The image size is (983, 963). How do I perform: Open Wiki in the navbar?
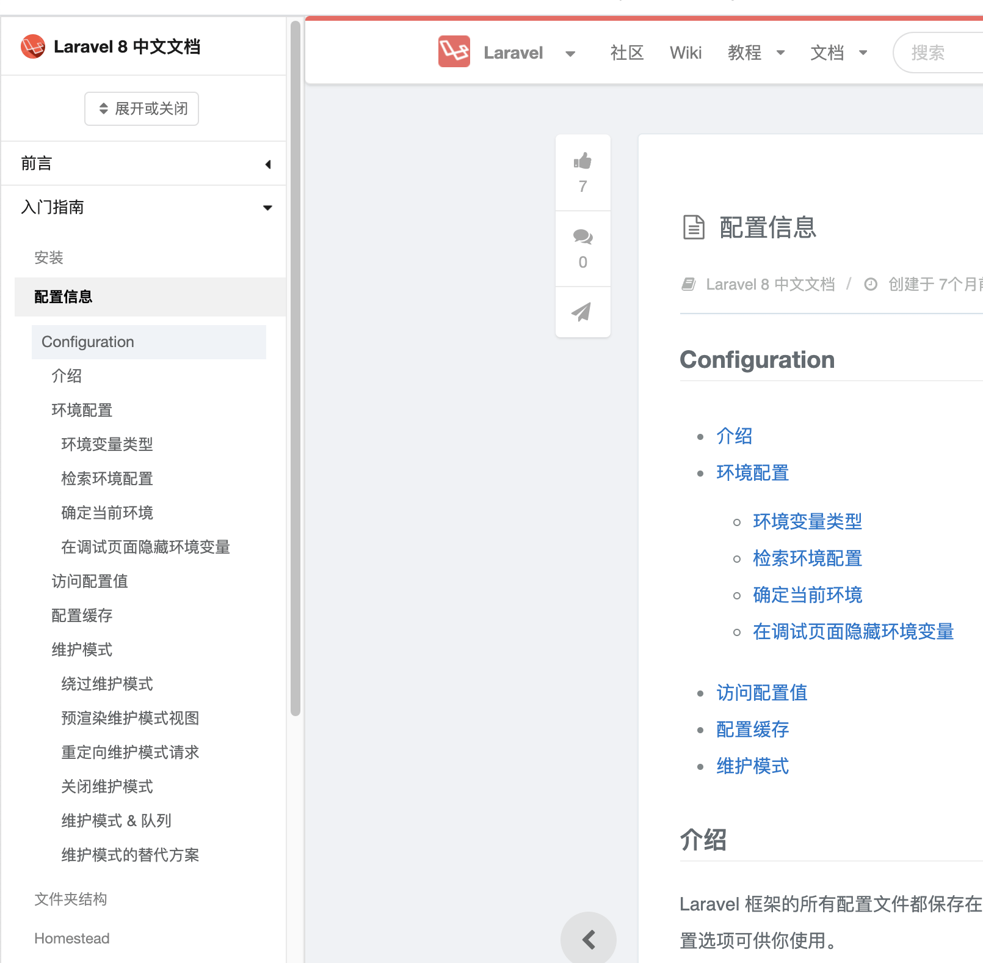click(x=686, y=53)
